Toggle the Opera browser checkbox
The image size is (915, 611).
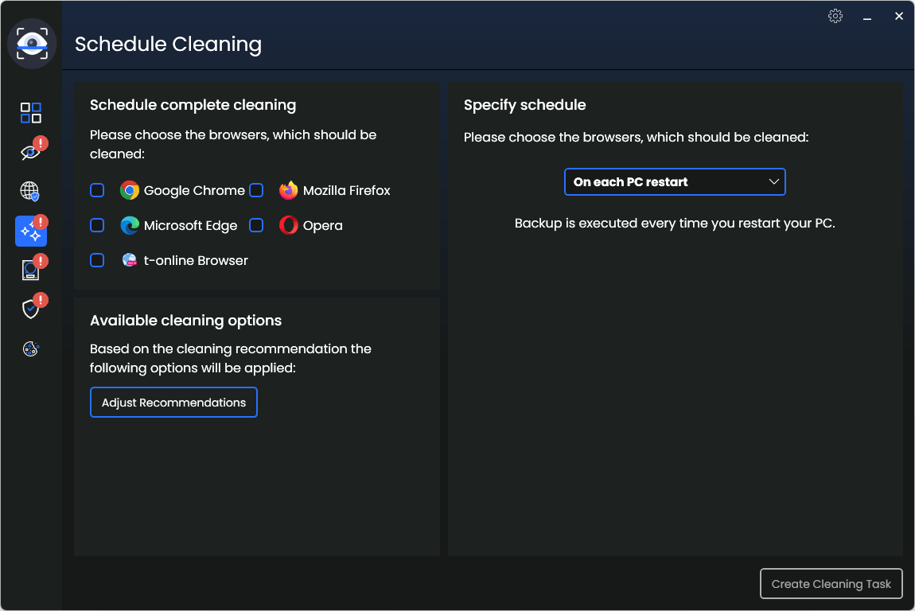click(256, 225)
